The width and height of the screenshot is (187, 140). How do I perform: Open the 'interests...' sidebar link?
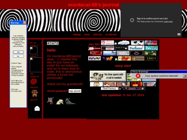[x=35, y=87]
